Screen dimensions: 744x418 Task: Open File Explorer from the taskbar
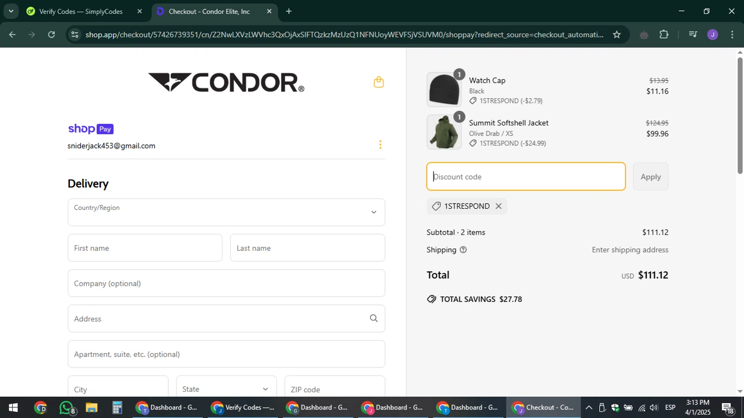coord(91,408)
